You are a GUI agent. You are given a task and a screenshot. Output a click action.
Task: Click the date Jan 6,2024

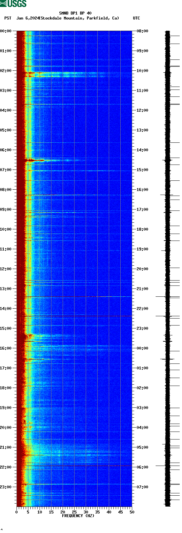[x=28, y=18]
